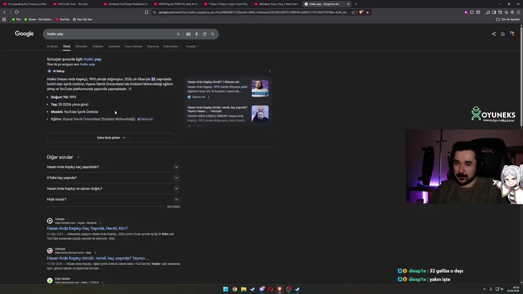Show hidden system tray icons chevron
Image resolution: width=523 pixels, height=294 pixels.
click(x=484, y=289)
